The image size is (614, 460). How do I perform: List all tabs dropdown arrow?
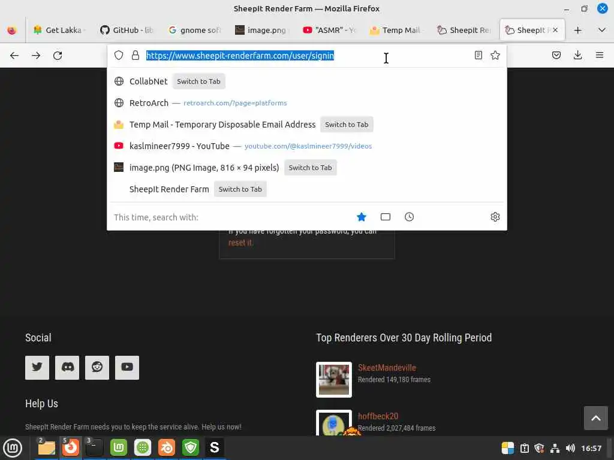click(602, 30)
